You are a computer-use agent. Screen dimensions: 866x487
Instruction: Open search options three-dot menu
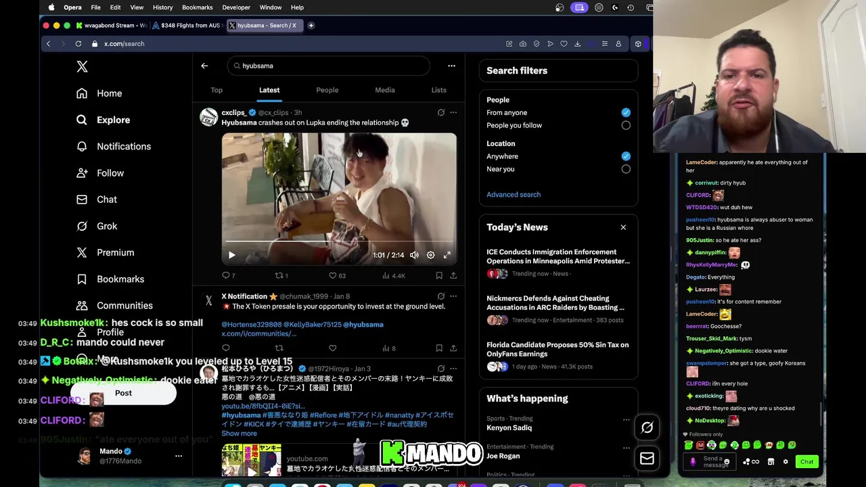coord(451,66)
